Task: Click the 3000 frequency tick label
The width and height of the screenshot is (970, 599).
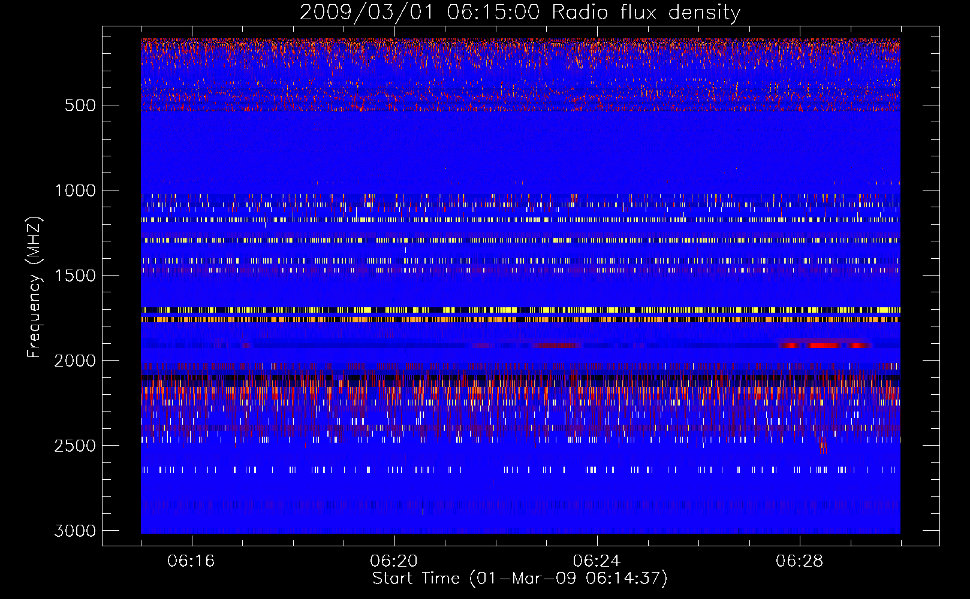Action: 76,531
